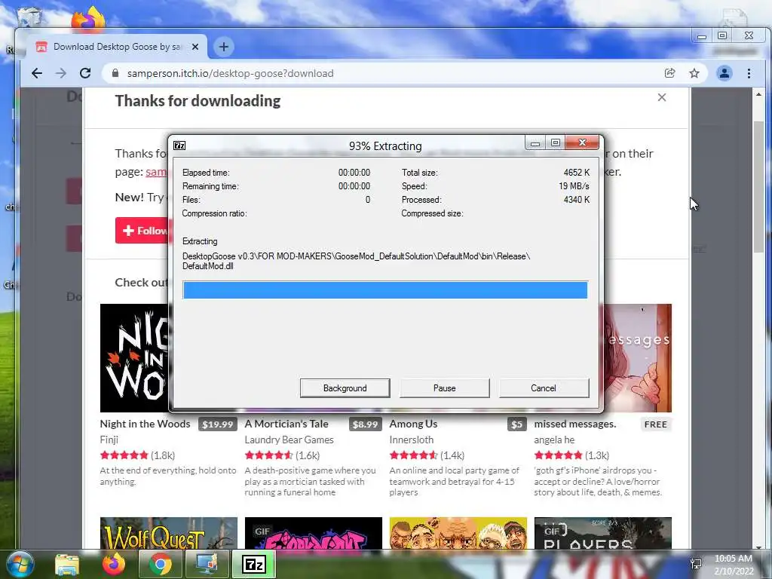Click the Firefox desktop shortcut icon
Image resolution: width=772 pixels, height=579 pixels.
[89, 19]
